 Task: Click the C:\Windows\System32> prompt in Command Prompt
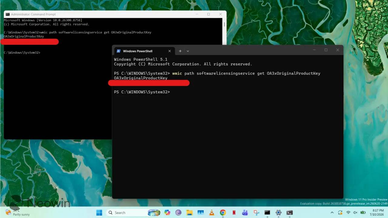pos(22,53)
